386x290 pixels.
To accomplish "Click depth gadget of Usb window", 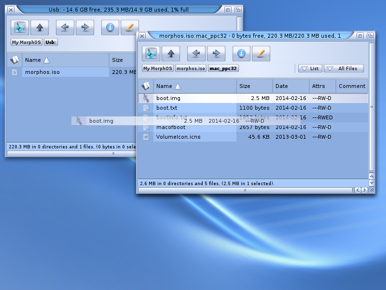I will [238, 10].
